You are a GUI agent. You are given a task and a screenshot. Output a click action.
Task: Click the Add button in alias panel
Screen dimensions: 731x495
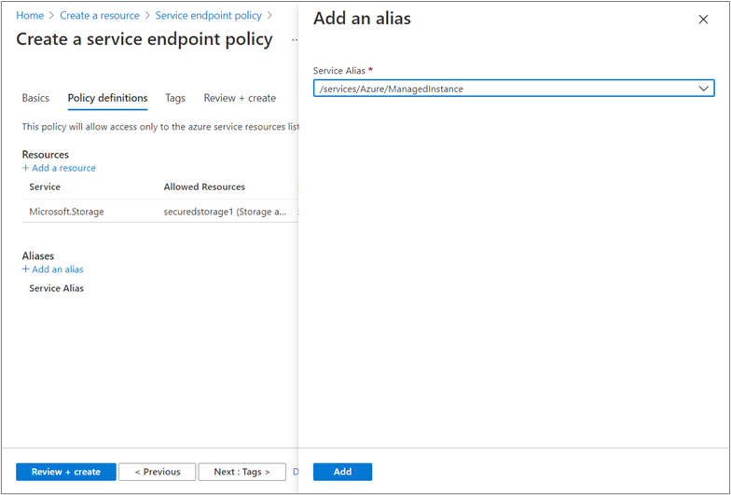point(343,472)
